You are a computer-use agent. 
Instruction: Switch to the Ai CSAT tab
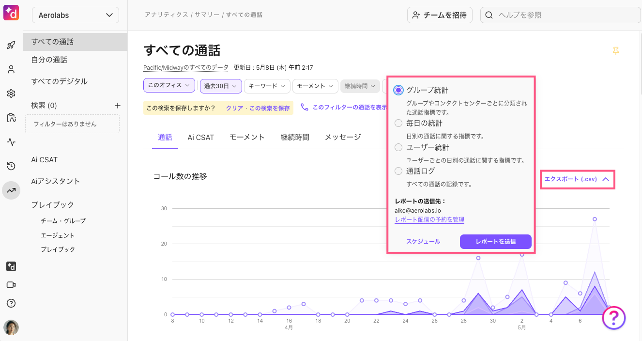201,137
